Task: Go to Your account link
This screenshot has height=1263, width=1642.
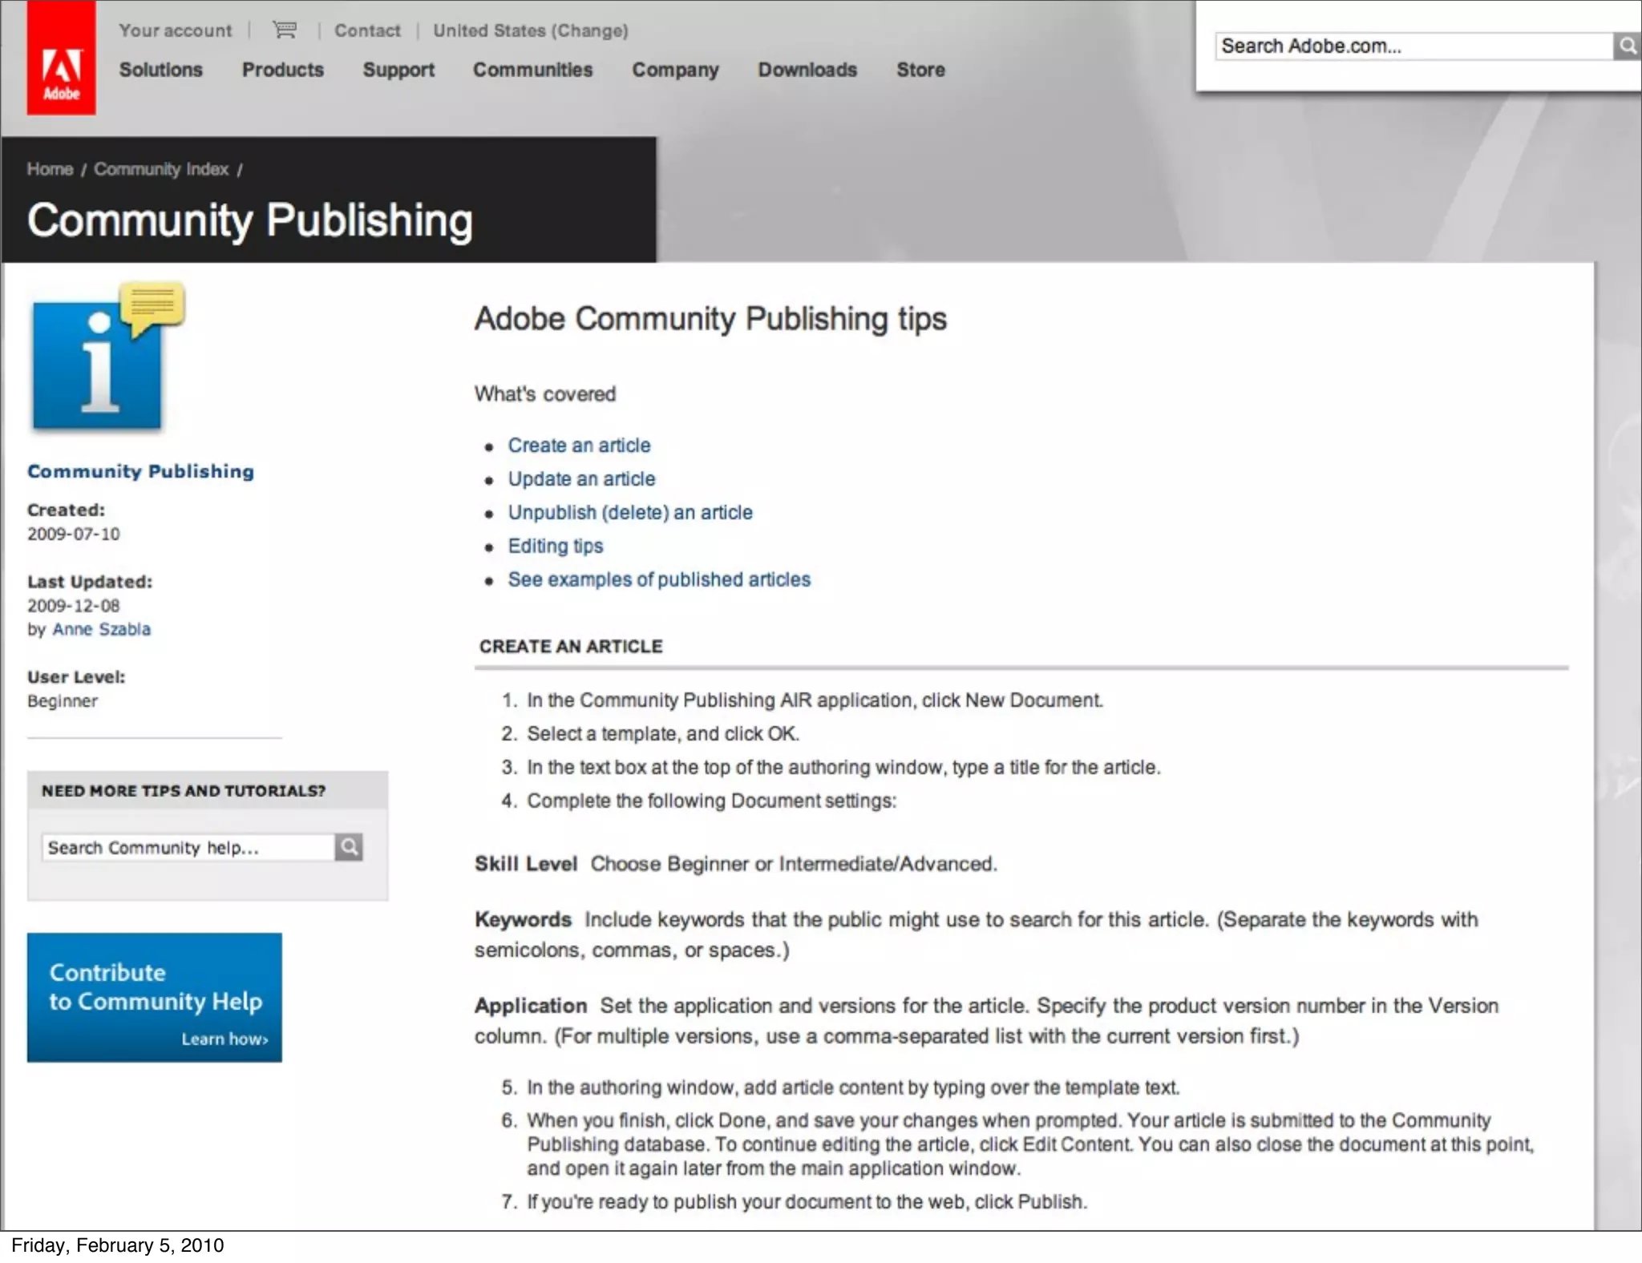Action: point(176,30)
